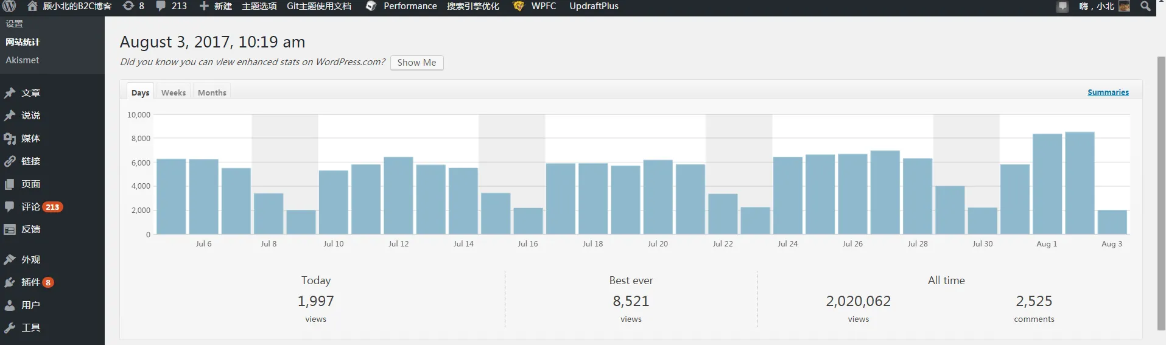Click the pin icon next to 说说

tap(10, 116)
